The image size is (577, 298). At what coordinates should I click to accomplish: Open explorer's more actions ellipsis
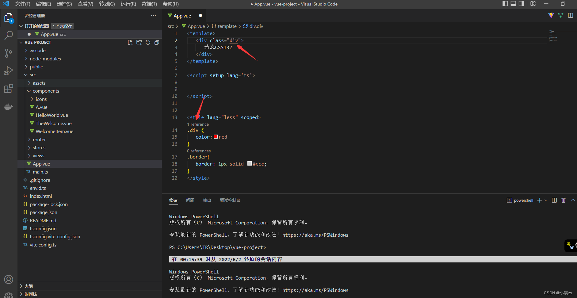coord(153,16)
